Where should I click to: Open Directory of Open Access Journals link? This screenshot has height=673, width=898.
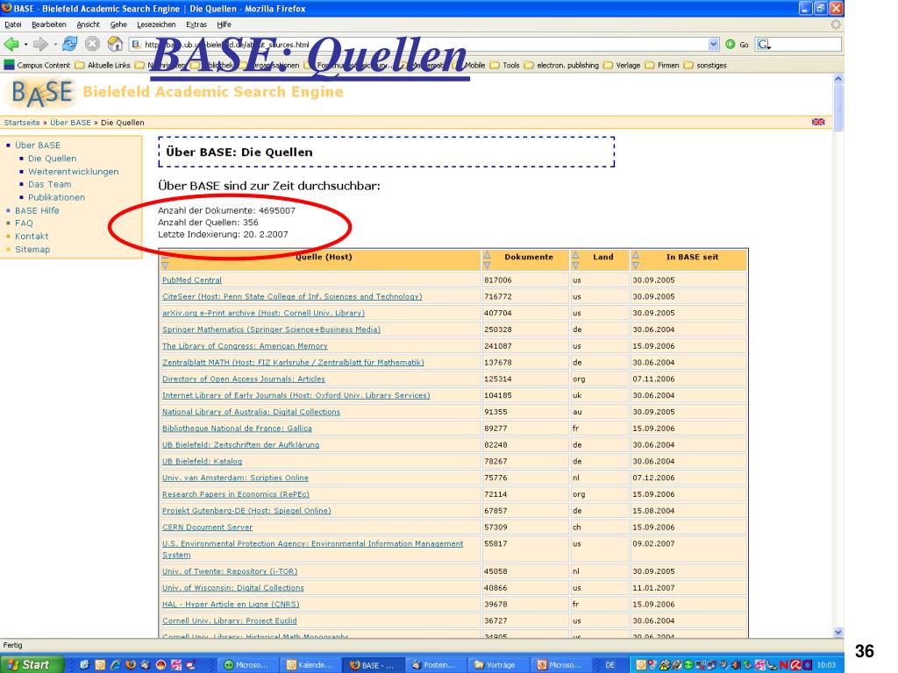244,379
